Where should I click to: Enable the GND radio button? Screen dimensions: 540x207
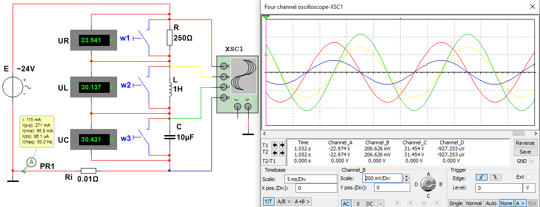[x=531, y=161]
